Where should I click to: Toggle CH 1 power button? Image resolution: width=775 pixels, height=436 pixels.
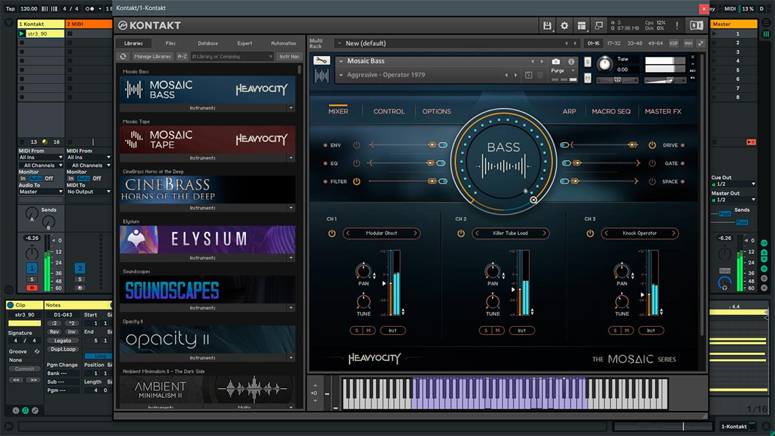(332, 233)
